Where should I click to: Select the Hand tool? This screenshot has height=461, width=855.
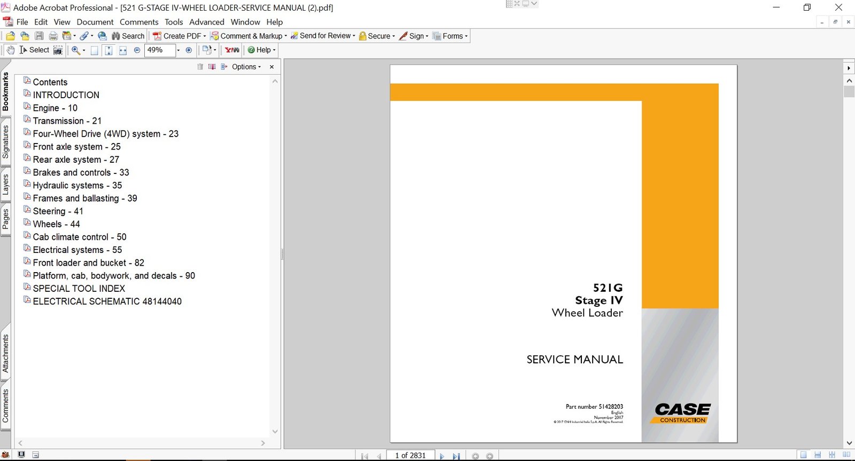click(x=10, y=50)
